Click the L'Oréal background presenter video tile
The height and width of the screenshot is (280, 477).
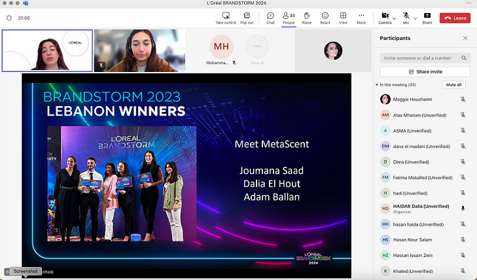click(x=47, y=50)
